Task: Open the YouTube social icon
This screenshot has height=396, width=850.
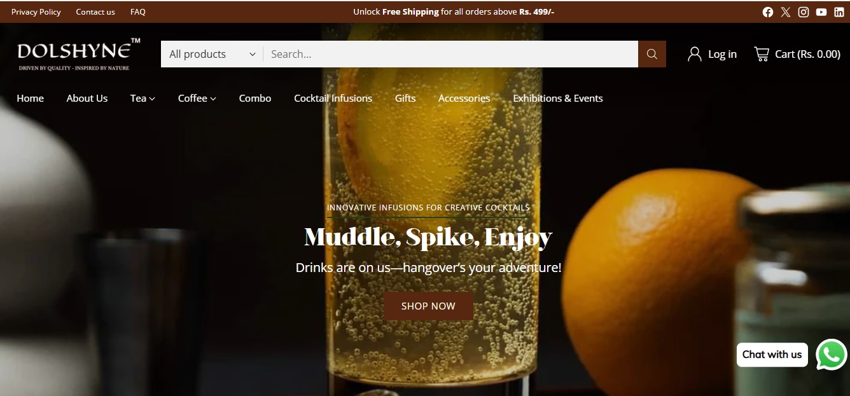Action: pos(821,12)
